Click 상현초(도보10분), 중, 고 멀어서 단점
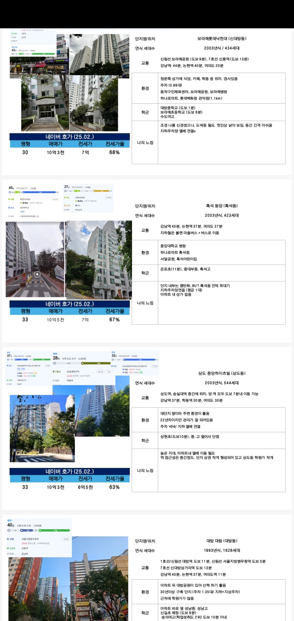The height and width of the screenshot is (621, 294). coord(189,437)
